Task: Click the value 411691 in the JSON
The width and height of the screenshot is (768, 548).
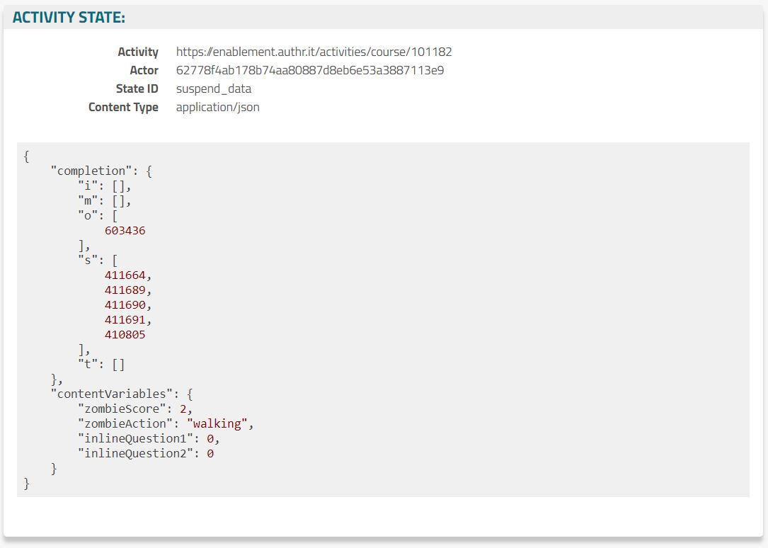Action: coord(125,319)
